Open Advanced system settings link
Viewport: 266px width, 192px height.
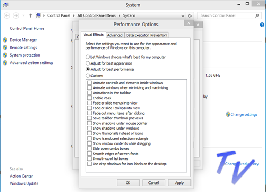click(x=31, y=62)
